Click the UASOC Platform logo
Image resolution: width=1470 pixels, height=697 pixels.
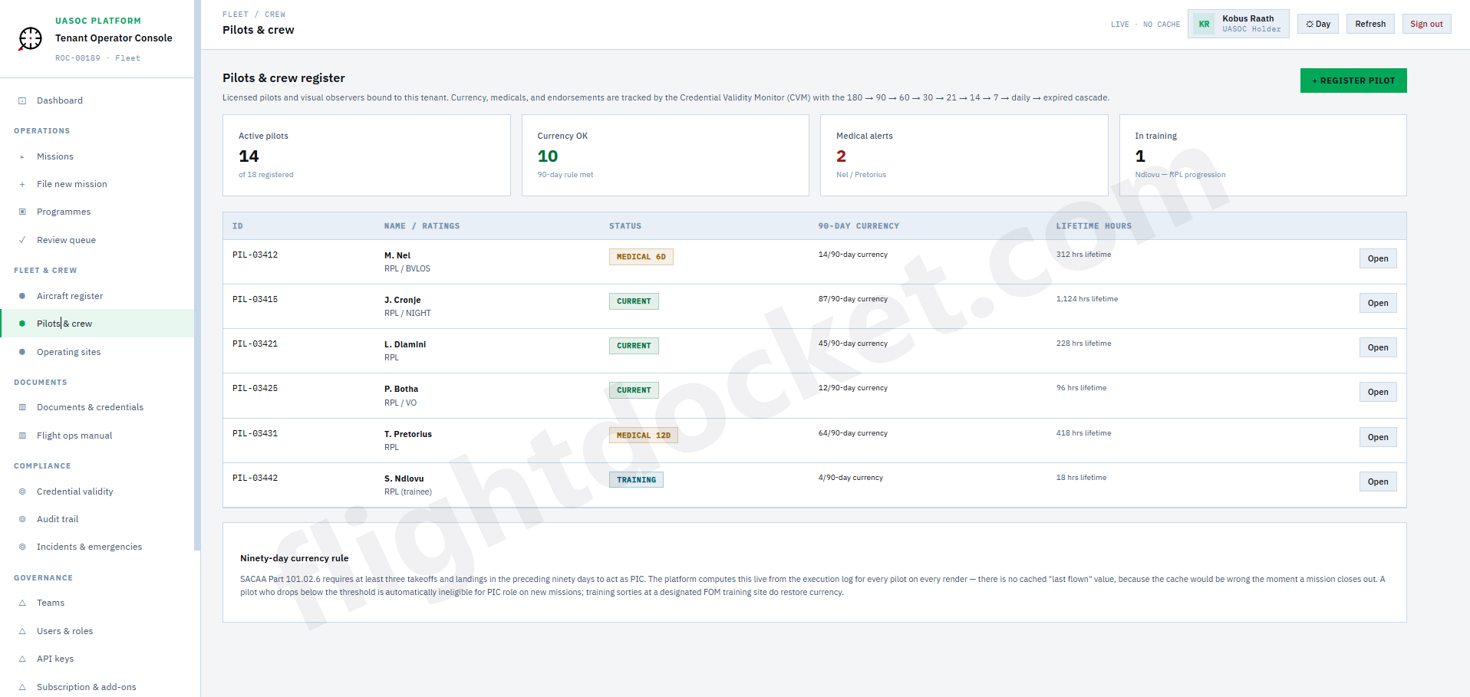[29, 38]
